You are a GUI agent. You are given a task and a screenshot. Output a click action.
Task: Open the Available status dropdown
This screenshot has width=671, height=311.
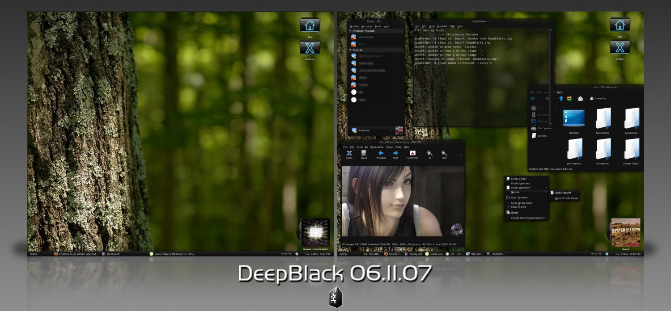[372, 130]
